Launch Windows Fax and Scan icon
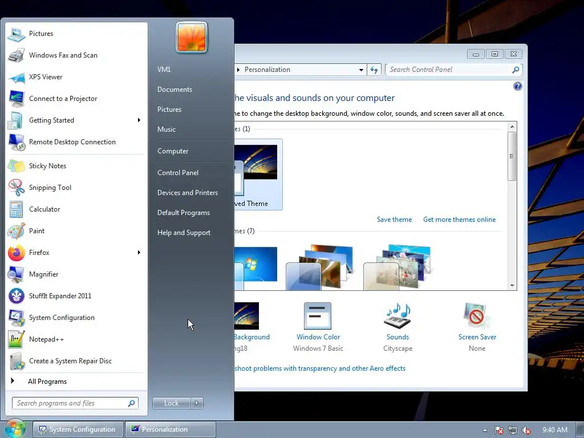The height and width of the screenshot is (438, 584). [x=17, y=55]
